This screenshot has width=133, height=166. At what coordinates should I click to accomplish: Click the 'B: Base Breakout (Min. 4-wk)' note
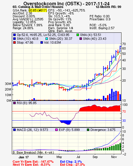point(33,152)
